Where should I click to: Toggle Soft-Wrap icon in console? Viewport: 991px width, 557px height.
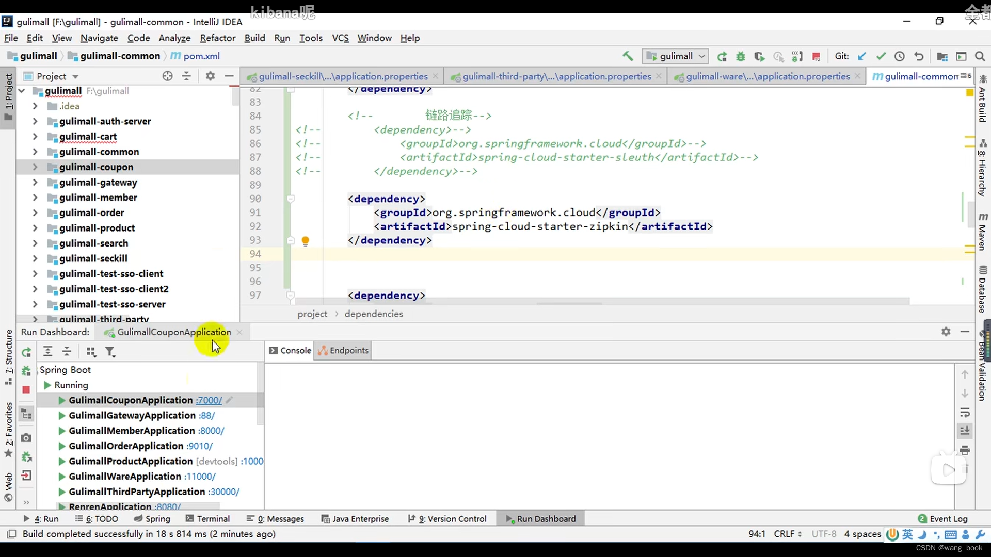[x=965, y=413]
